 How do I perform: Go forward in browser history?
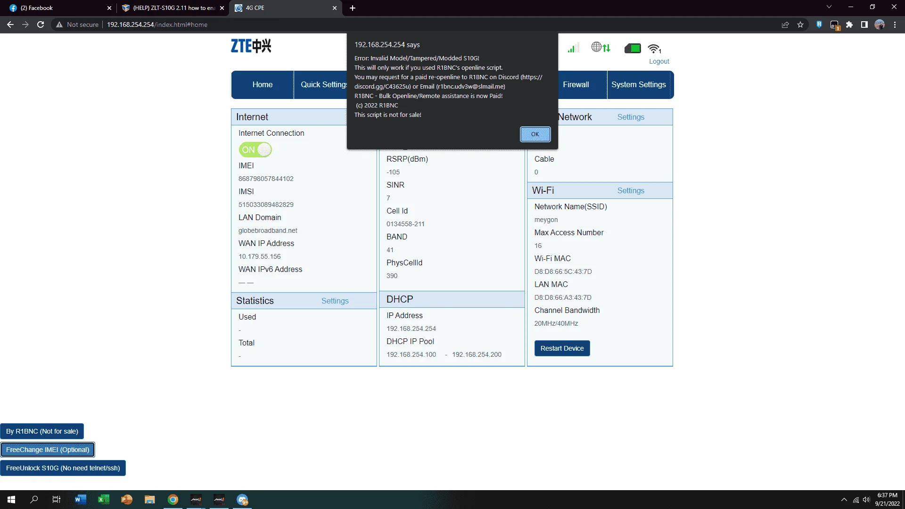[25, 25]
